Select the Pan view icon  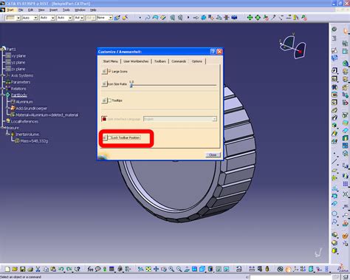click(156, 269)
